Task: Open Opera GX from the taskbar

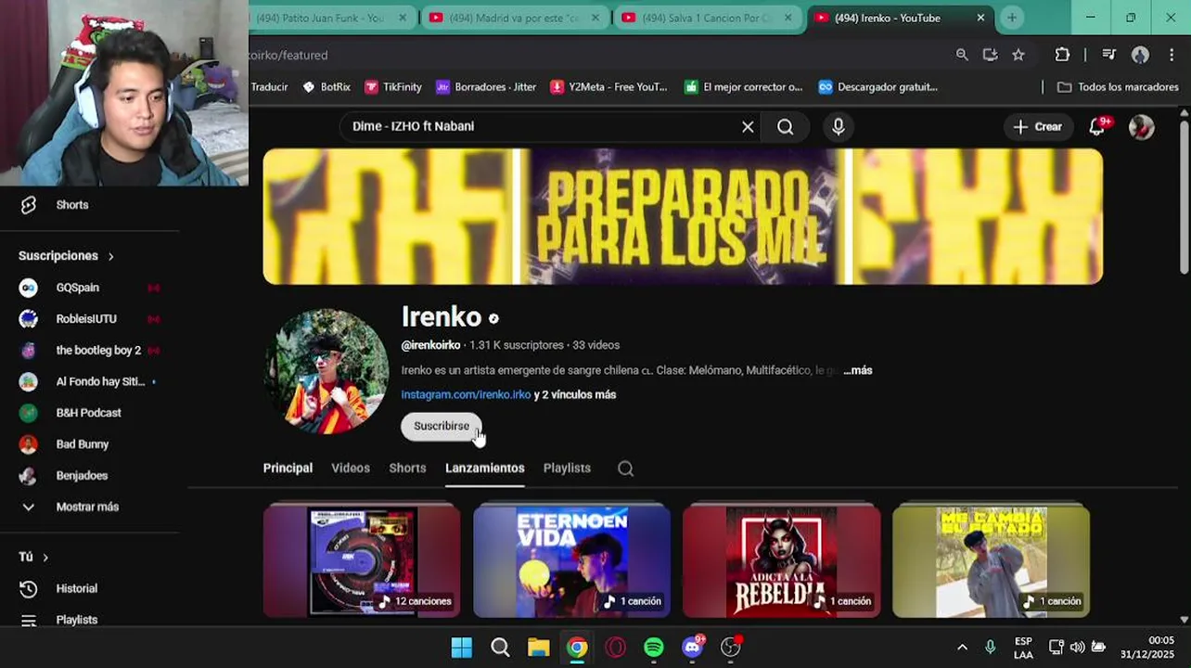Action: (x=616, y=648)
